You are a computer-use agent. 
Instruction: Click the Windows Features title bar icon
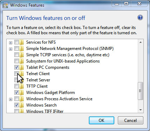click(5, 5)
